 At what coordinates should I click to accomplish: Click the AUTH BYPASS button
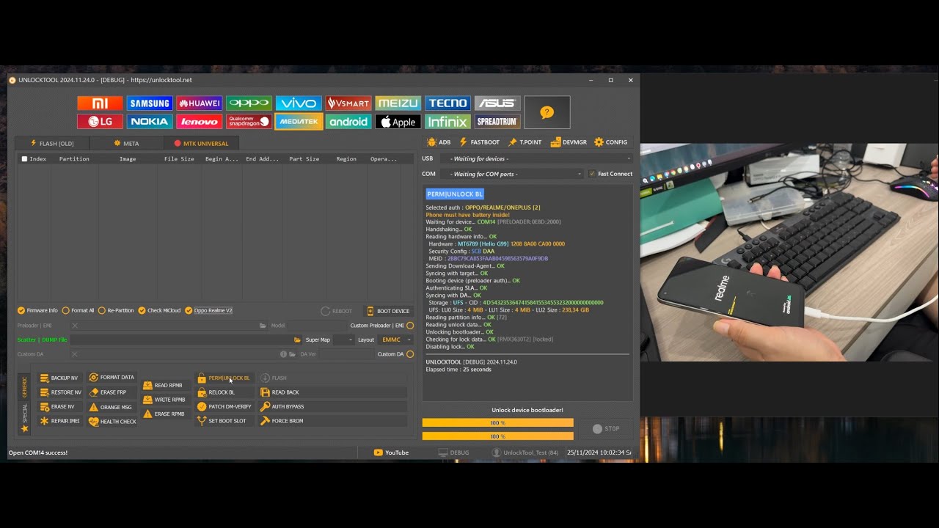[333, 406]
